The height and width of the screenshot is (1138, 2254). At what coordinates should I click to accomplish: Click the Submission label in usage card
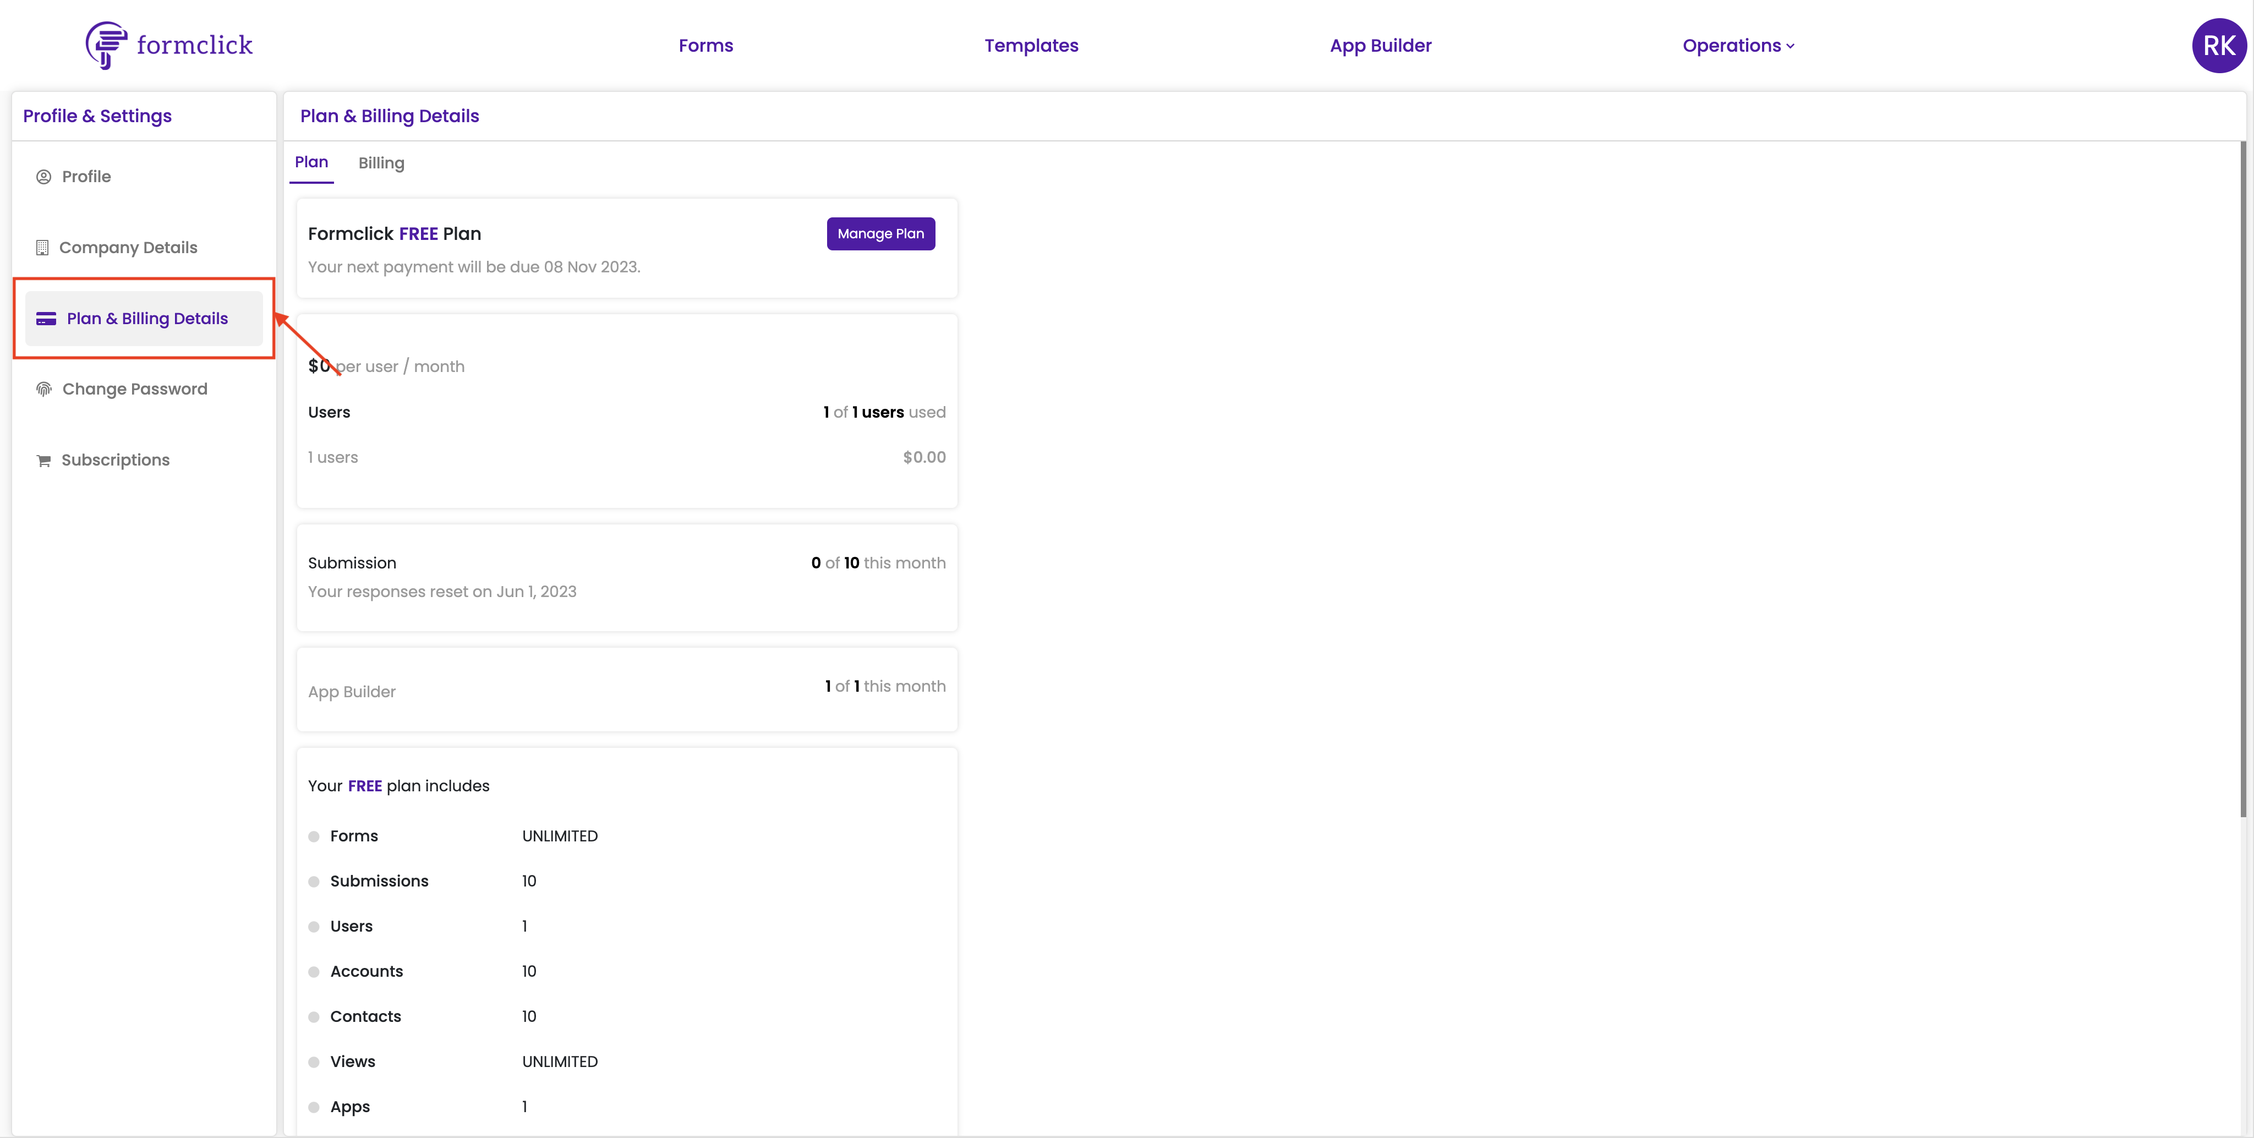tap(352, 563)
